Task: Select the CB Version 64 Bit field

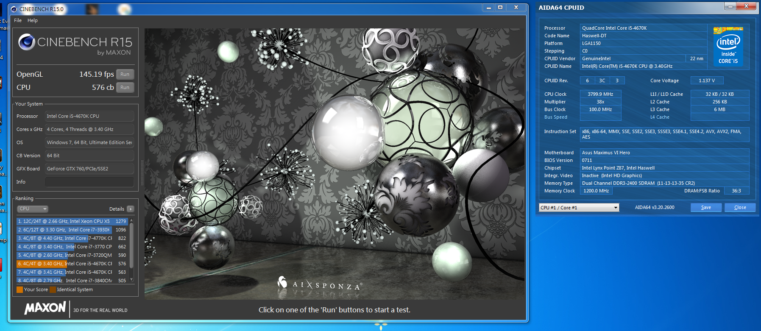Action: click(89, 156)
